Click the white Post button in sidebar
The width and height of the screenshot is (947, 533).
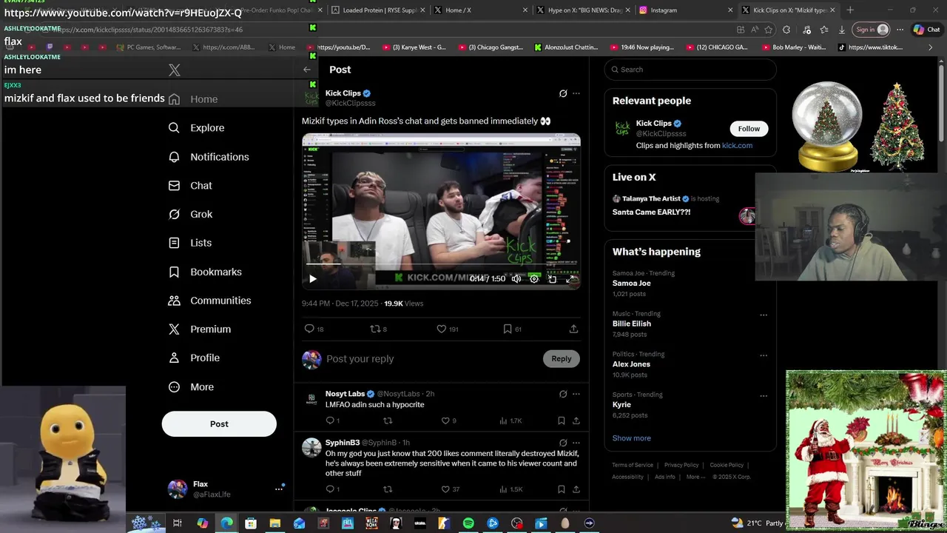pos(219,424)
